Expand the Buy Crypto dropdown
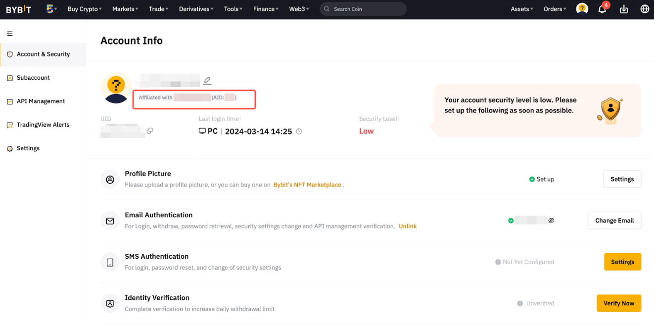Screen dimensions: 654x326 [x=85, y=9]
